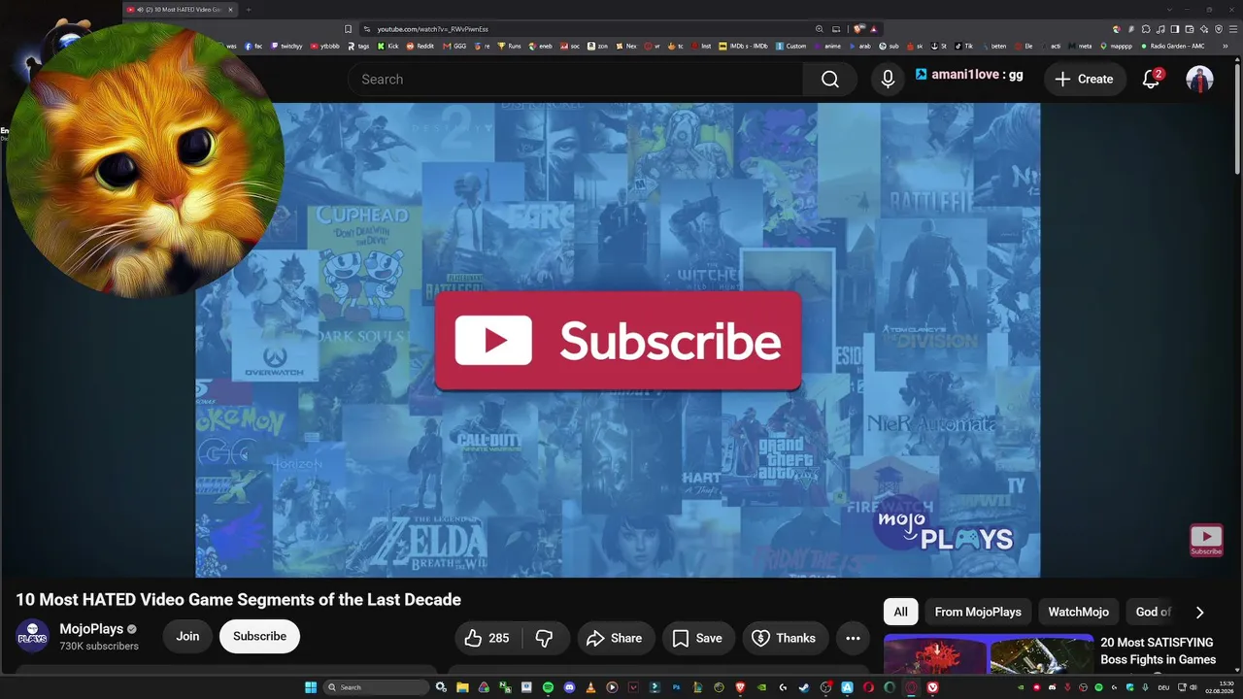
Task: Open Spotify from the taskbar
Action: coord(548,687)
